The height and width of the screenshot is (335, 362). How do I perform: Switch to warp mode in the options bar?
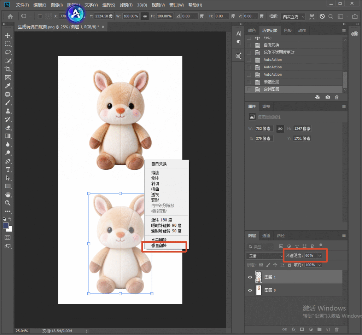tap(312, 16)
